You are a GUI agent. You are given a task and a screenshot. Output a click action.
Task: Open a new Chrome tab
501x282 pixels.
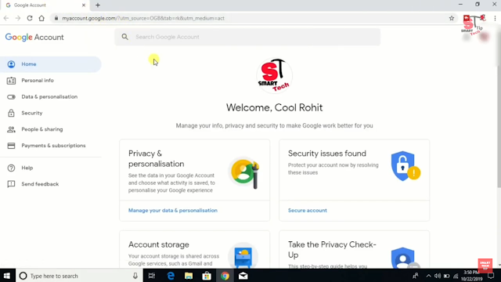tap(98, 5)
